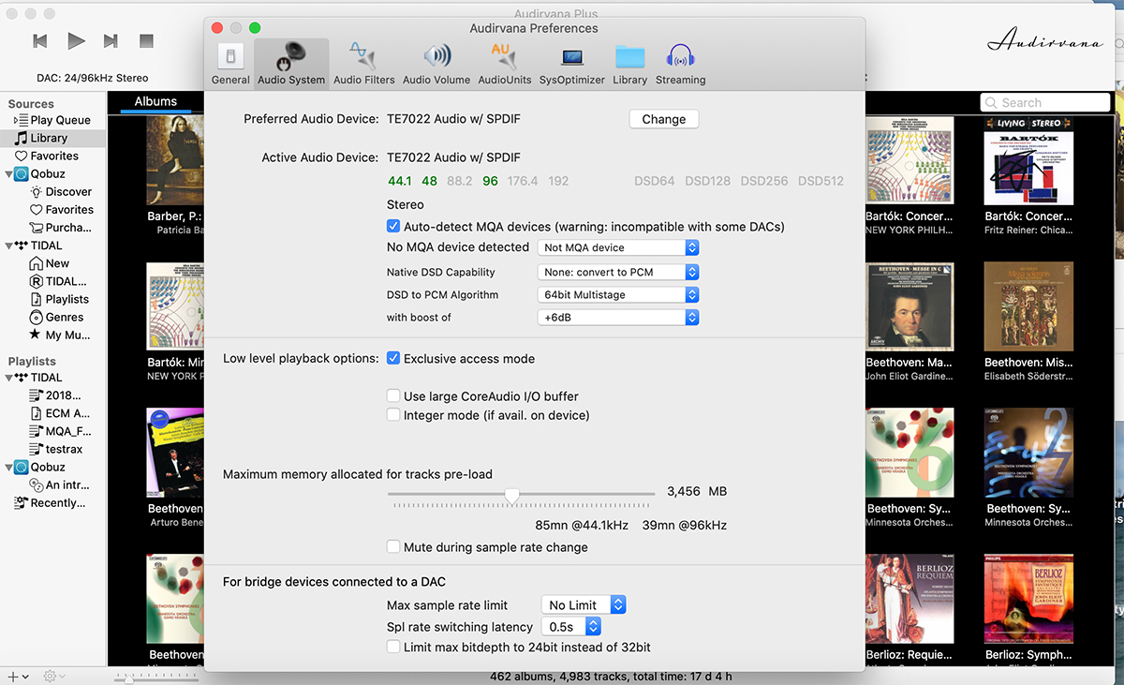The height and width of the screenshot is (685, 1124).
Task: Enable Limit max bitdepth to 24bit
Action: click(393, 647)
